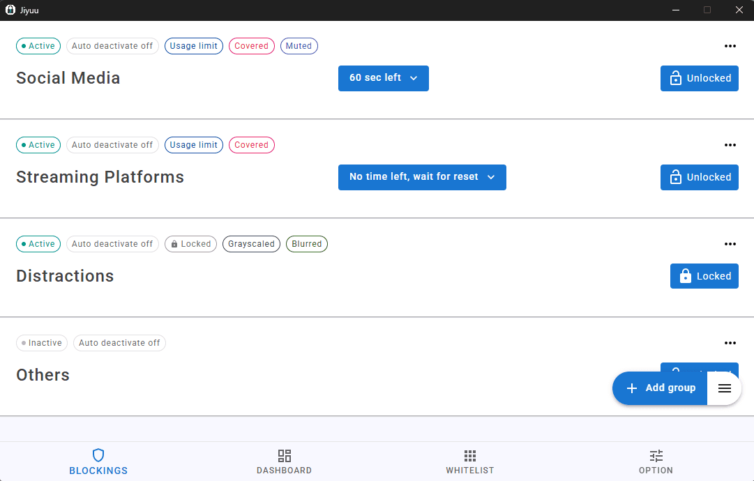Toggle the Unlocked button for Social Media
The image size is (754, 481).
pyautogui.click(x=699, y=79)
